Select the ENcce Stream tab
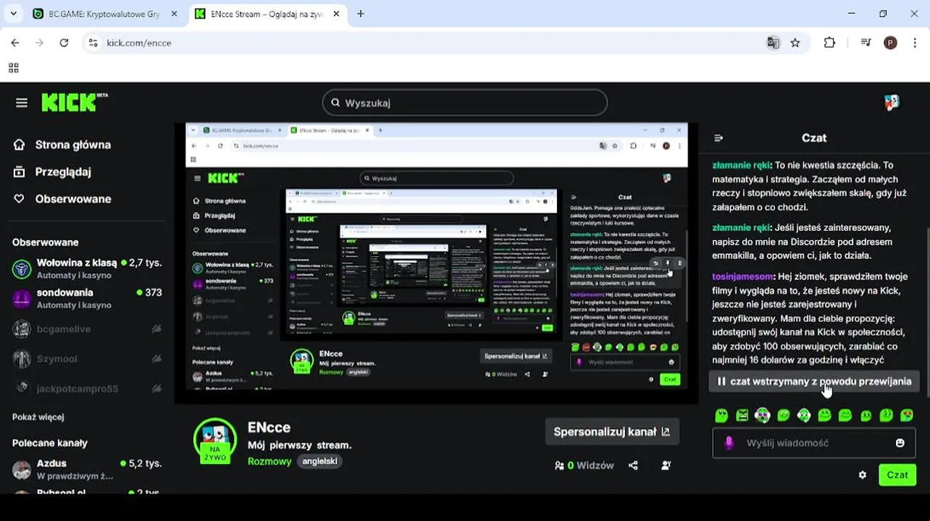 pyautogui.click(x=268, y=14)
